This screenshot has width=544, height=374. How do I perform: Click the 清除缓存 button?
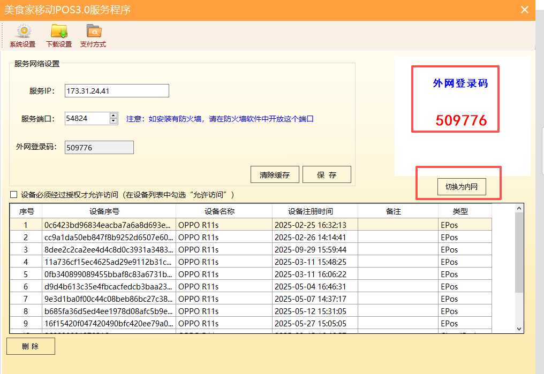(x=275, y=174)
